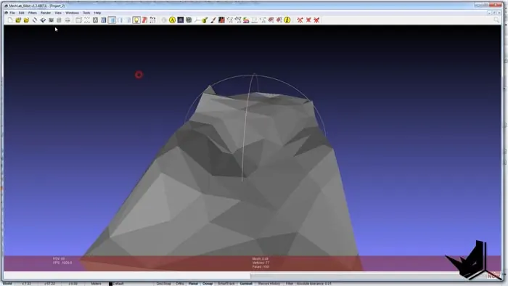This screenshot has width=508, height=286.
Task: Open the Windows menu
Action: tap(72, 12)
